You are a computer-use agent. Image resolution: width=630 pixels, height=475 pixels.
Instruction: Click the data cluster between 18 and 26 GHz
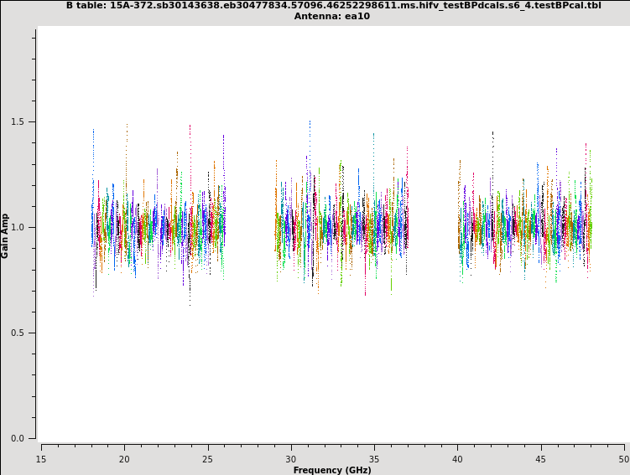[x=158, y=226]
